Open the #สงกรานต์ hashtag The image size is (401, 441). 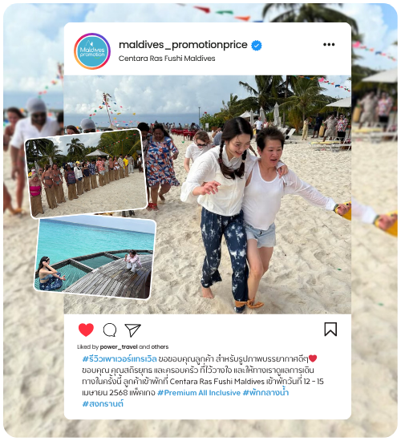(x=103, y=404)
